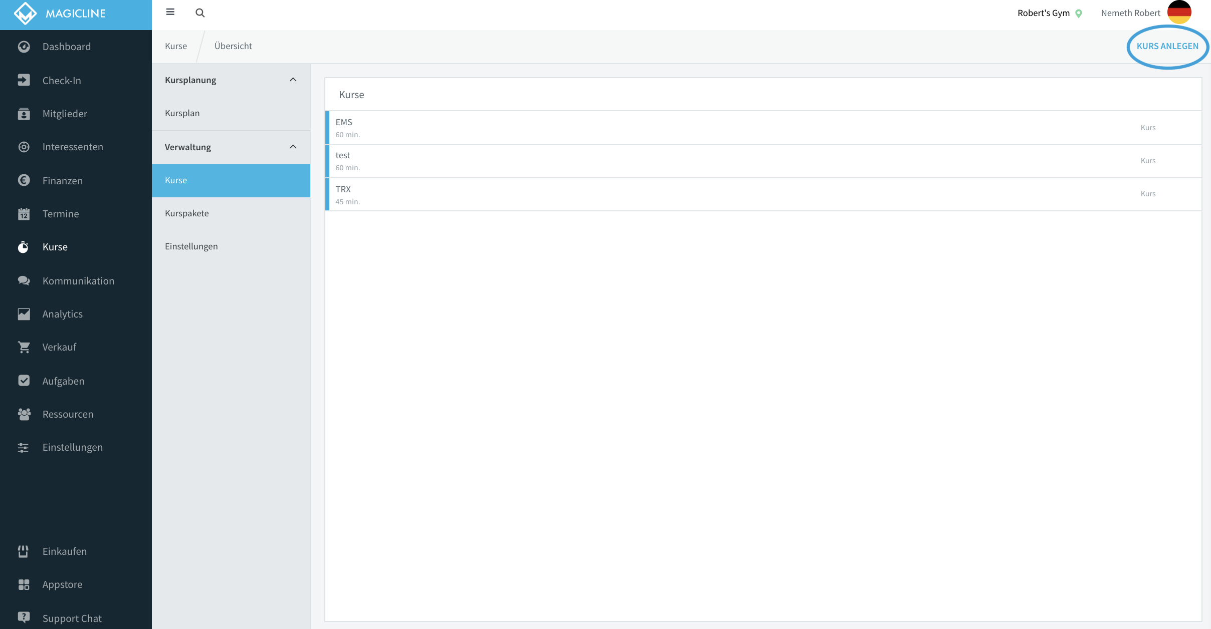Click the Support Chat question icon
Image resolution: width=1211 pixels, height=629 pixels.
[24, 617]
